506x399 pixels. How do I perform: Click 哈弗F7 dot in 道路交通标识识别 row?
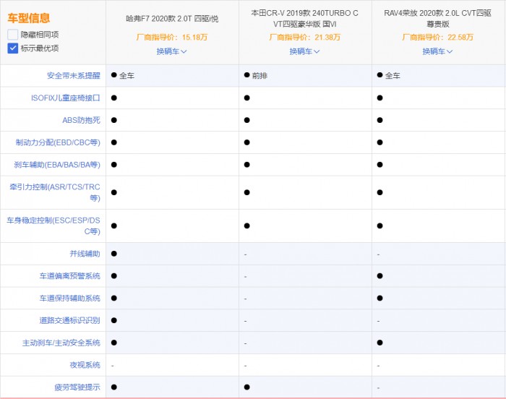(114, 320)
